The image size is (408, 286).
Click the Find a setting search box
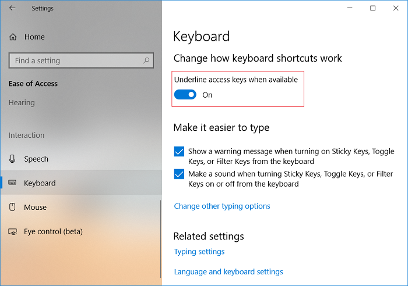pos(76,60)
